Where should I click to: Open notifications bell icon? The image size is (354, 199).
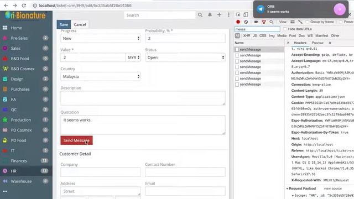tap(210, 15)
